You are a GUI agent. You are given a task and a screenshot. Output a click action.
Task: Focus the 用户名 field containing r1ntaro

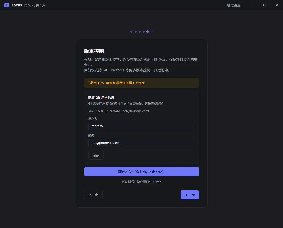pos(142,126)
